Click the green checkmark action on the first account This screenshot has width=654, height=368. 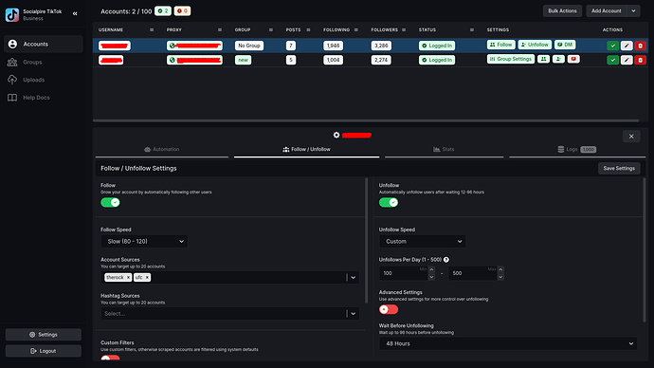(x=612, y=46)
